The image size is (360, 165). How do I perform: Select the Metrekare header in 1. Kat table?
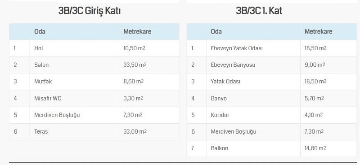pos(319,31)
